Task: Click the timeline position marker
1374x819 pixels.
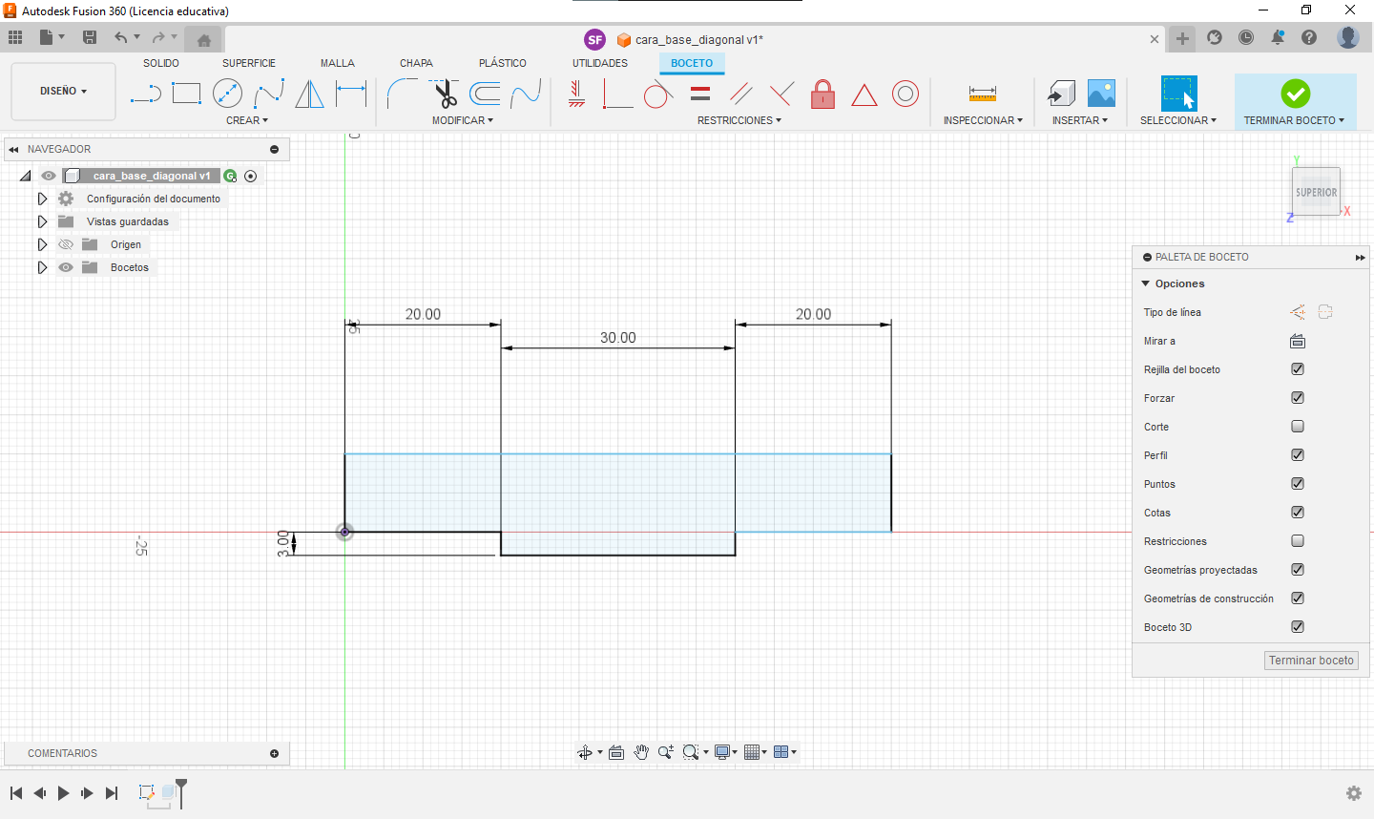Action: pos(181,792)
